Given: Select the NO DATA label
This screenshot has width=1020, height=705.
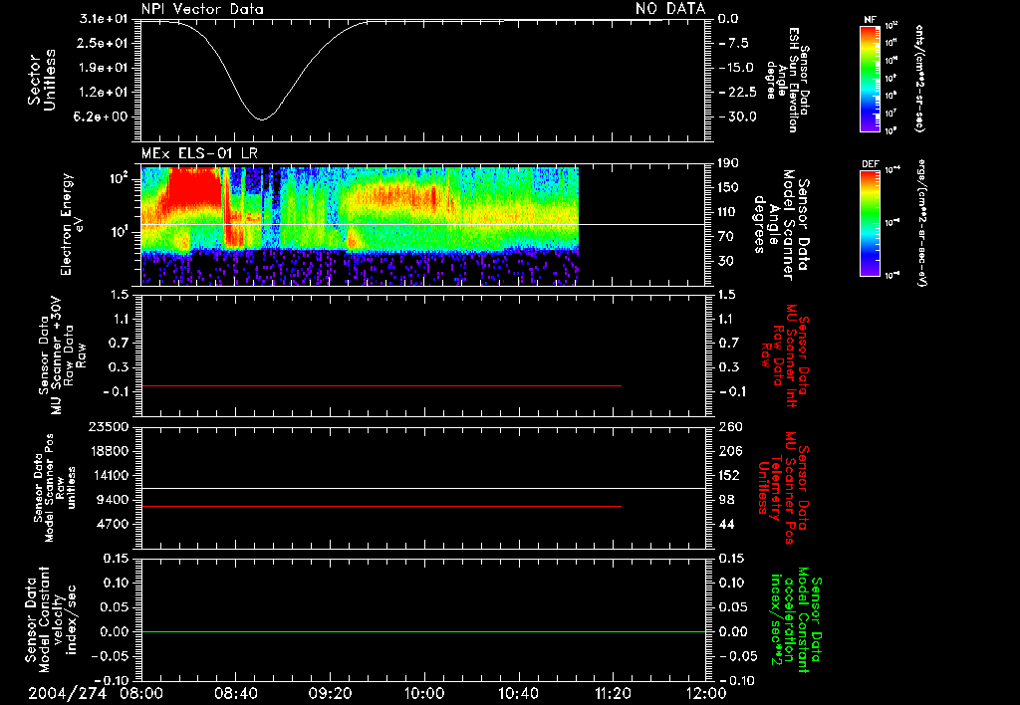Looking at the screenshot, I should [x=670, y=8].
